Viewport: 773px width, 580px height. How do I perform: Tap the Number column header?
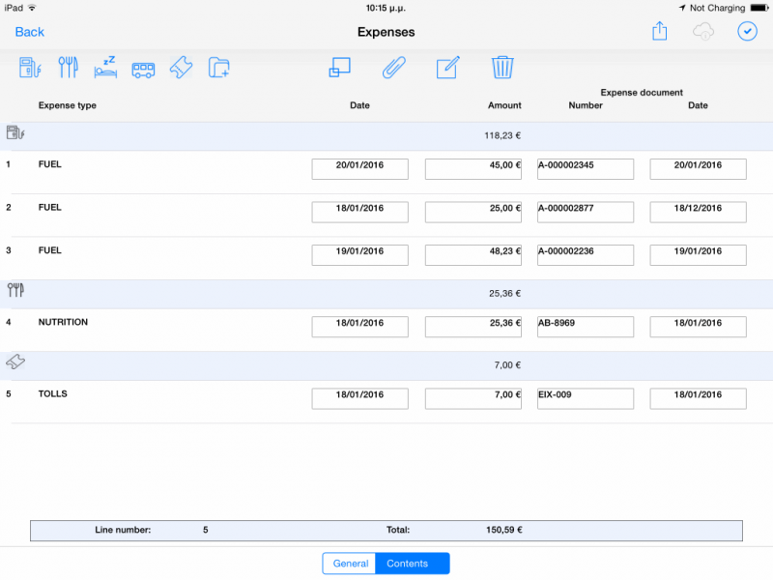click(x=586, y=105)
